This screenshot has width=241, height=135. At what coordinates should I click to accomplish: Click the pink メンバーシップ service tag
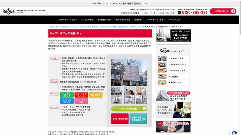[x=81, y=101]
